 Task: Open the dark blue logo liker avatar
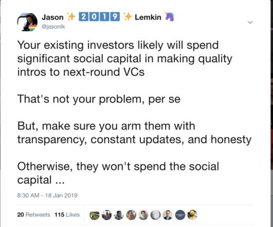click(180, 215)
